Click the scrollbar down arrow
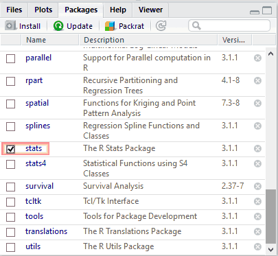This screenshot has width=278, height=256. 271,249
